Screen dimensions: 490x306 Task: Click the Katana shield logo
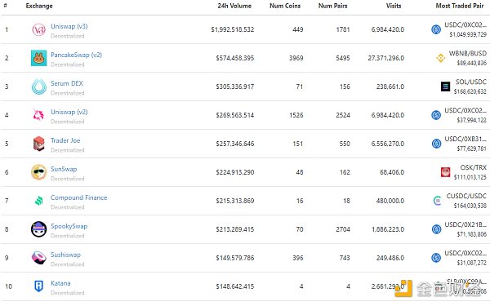[38, 286]
